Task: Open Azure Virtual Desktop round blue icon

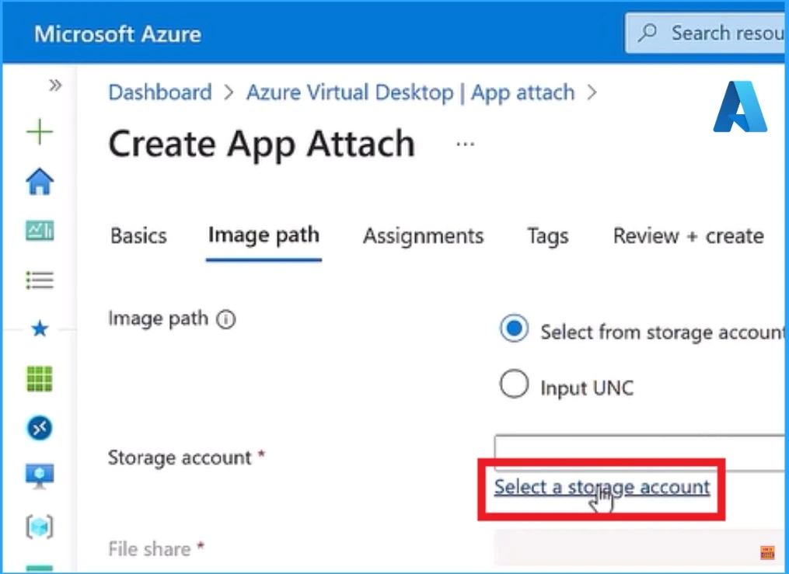Action: pyautogui.click(x=39, y=428)
